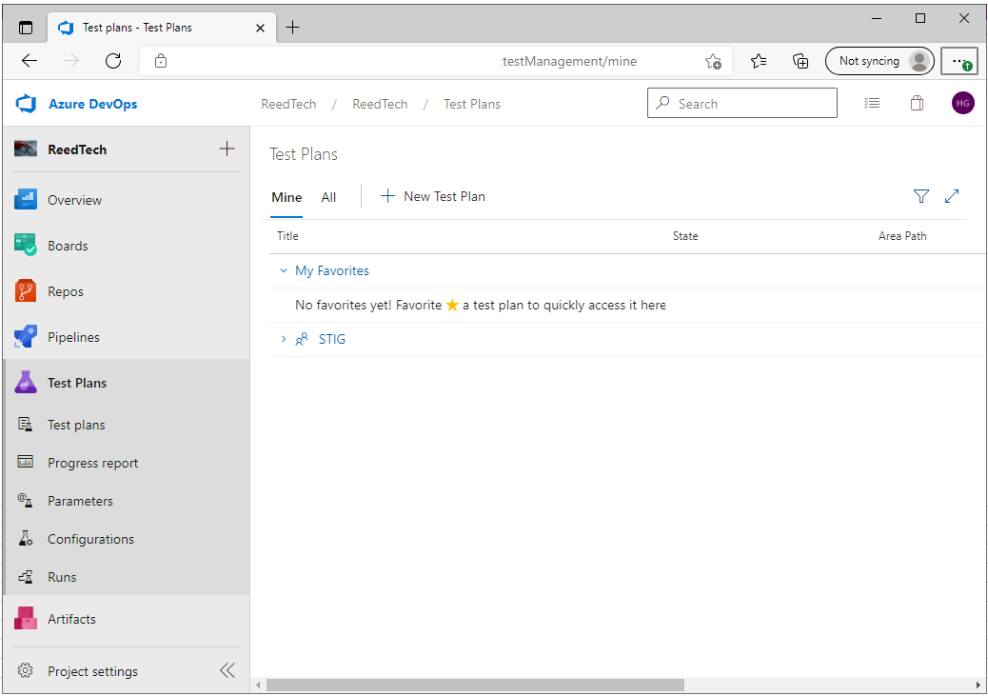Image resolution: width=988 pixels, height=696 pixels.
Task: Open Artifacts from the sidebar
Action: [71, 619]
